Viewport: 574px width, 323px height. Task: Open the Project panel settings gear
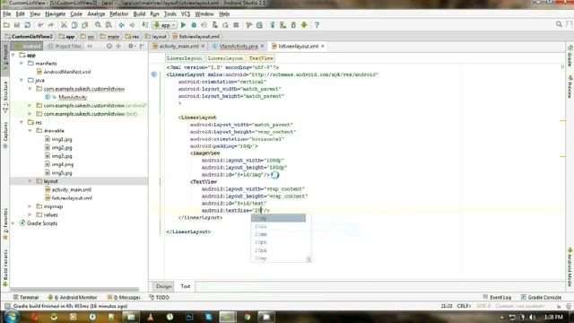click(131, 46)
